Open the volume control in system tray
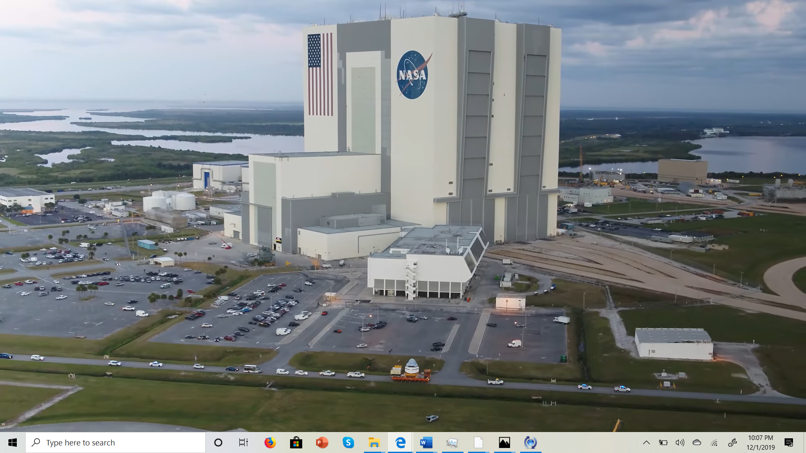This screenshot has width=806, height=453. click(x=680, y=443)
